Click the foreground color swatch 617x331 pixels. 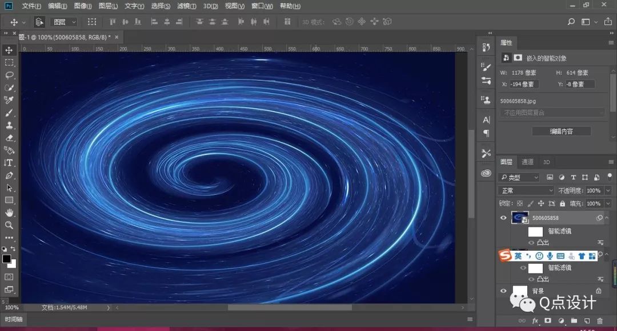[6, 259]
